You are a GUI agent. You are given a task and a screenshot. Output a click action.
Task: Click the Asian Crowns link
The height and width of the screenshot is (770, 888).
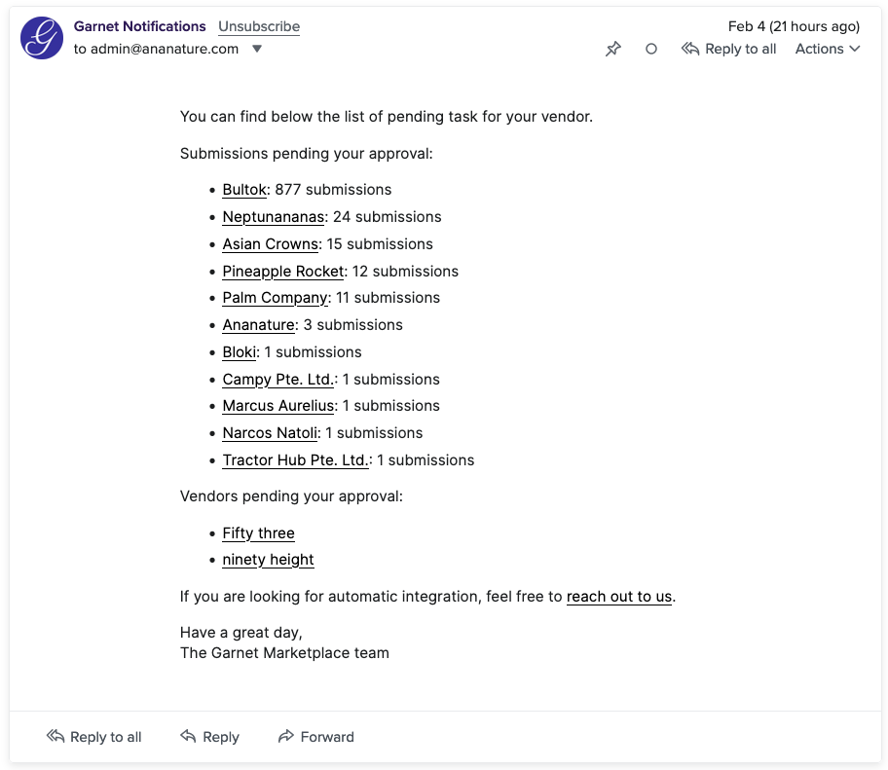[x=270, y=243]
